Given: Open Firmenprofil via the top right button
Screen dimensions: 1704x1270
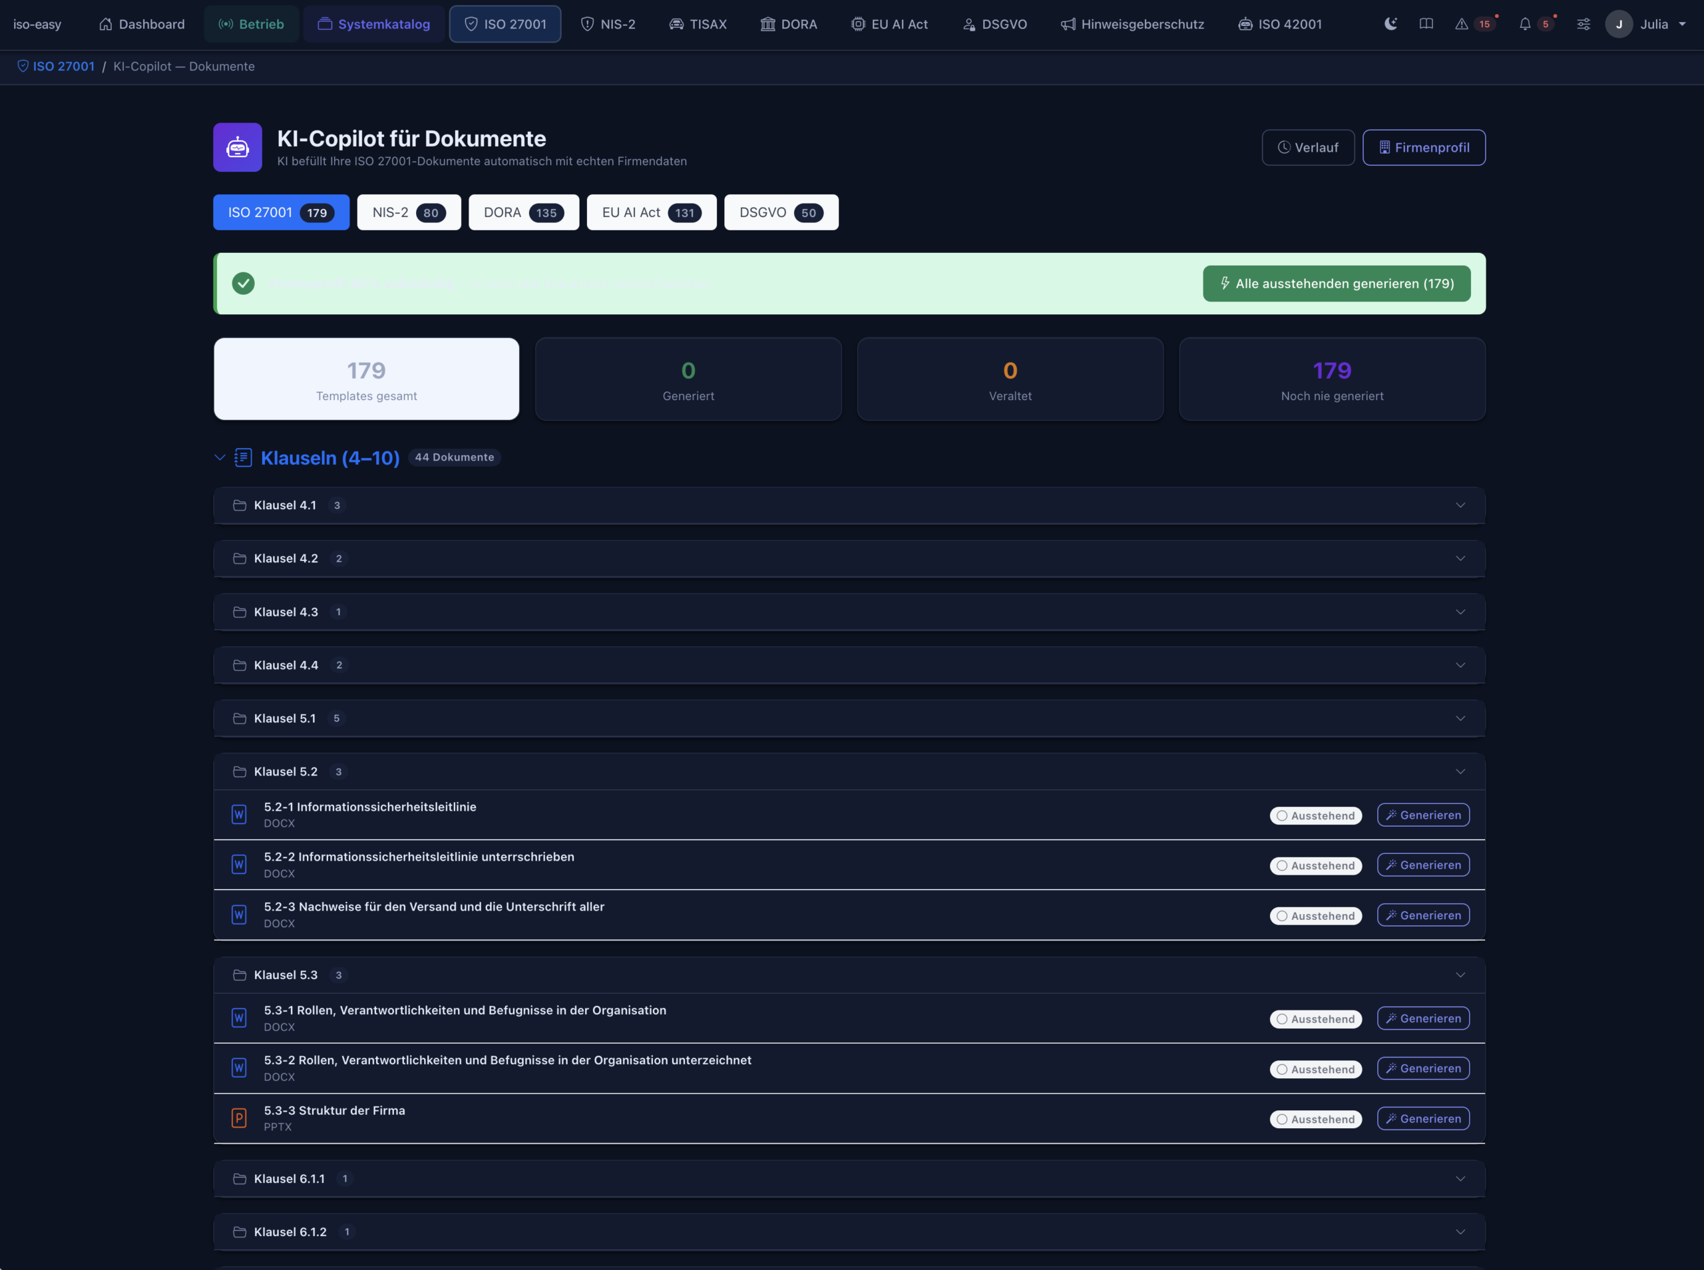Looking at the screenshot, I should click(1424, 147).
